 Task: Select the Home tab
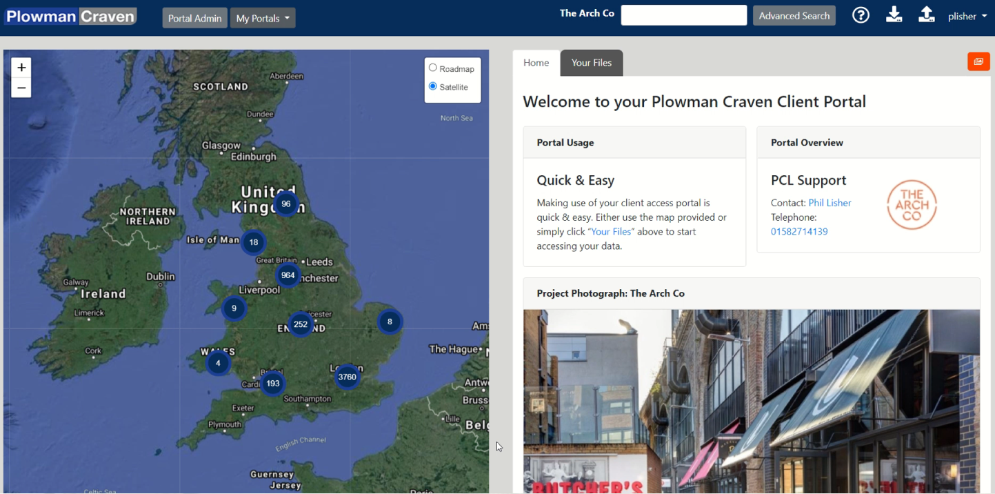tap(536, 63)
